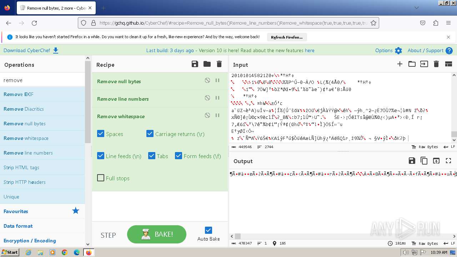The height and width of the screenshot is (257, 457).
Task: Uncheck Carriage returns (\r) checkbox
Action: pos(150,134)
